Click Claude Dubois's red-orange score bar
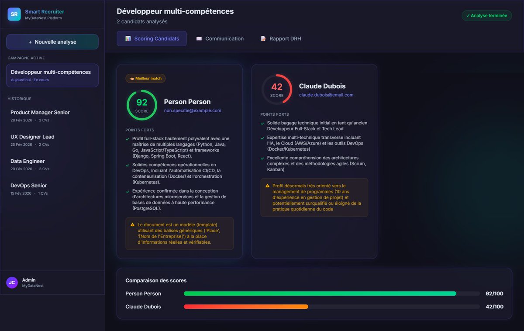Viewport: 524px width, 331px height. [246, 307]
